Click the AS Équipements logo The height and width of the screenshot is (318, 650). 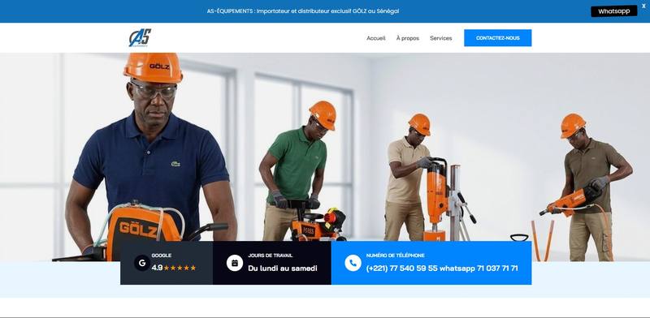(140, 37)
